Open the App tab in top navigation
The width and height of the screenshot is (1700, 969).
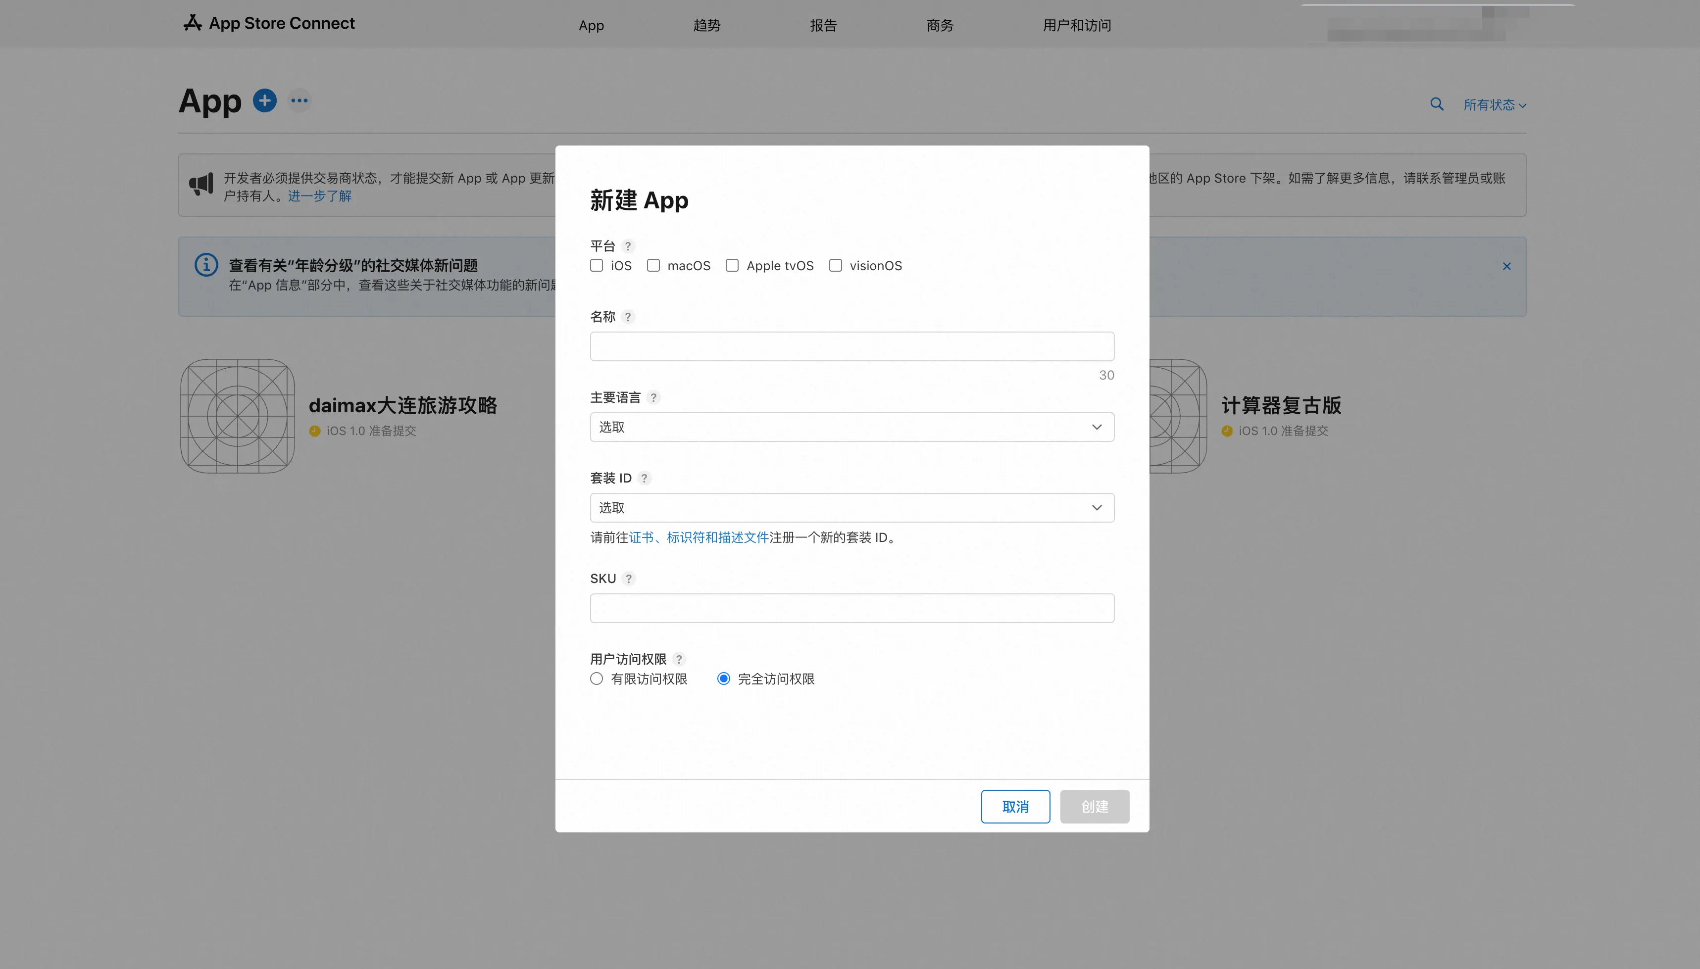pos(591,25)
